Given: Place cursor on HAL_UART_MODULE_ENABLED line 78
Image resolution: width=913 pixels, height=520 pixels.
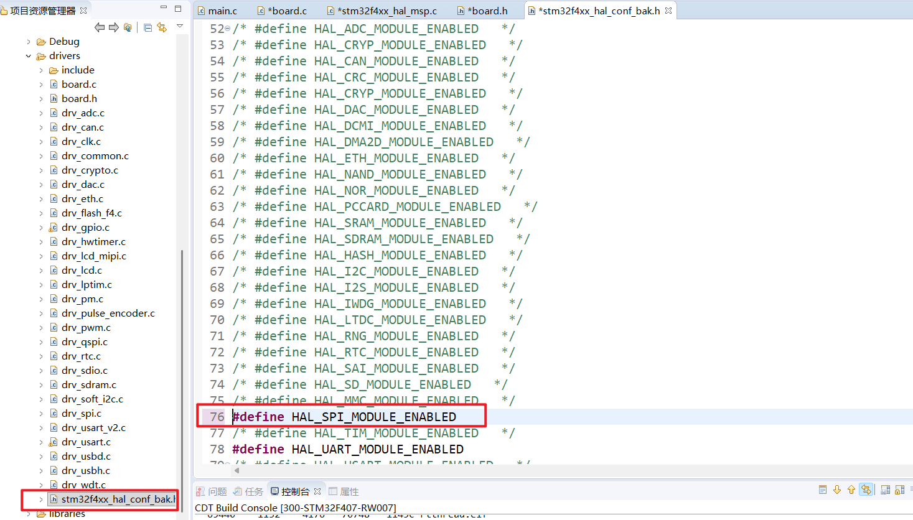Looking at the screenshot, I should coord(378,449).
